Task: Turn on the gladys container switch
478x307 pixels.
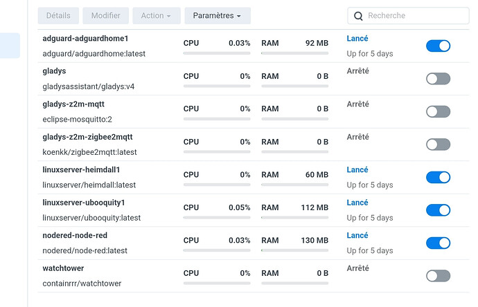Action: coord(438,79)
